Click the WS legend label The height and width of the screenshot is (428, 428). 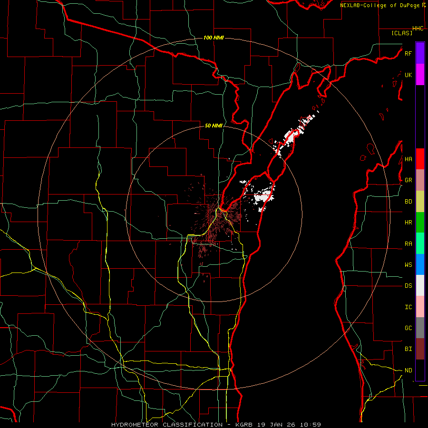click(x=408, y=264)
